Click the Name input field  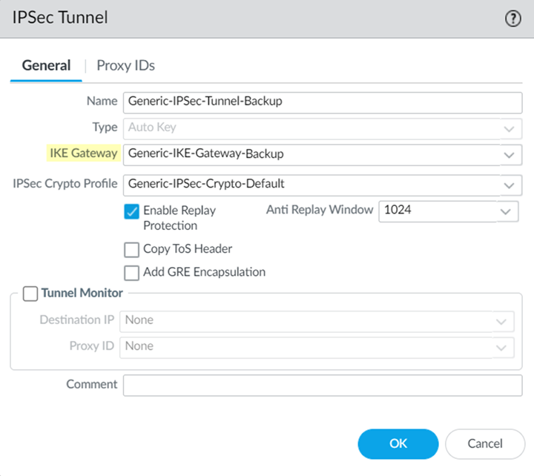(x=323, y=102)
